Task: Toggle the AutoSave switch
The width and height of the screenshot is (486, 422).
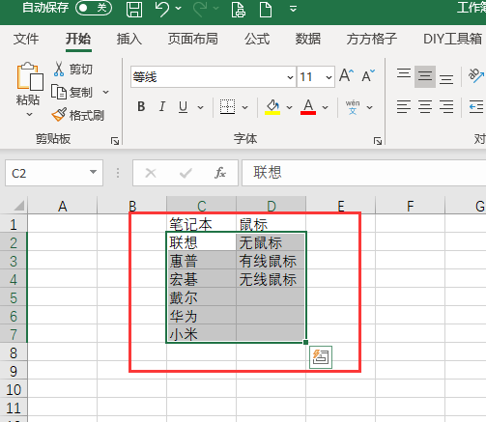Action: coord(94,8)
